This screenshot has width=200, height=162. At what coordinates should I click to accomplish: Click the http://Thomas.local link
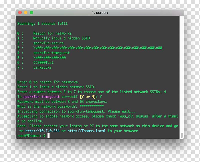click(86, 131)
